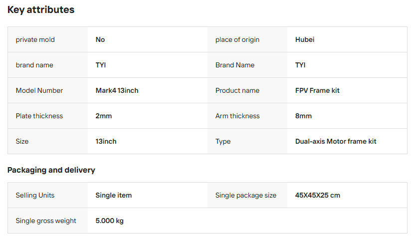The image size is (414, 245).
Task: Select the "Mark4 13inch" model value
Action: tap(117, 91)
